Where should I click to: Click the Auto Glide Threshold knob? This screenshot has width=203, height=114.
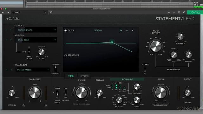coord(137,86)
